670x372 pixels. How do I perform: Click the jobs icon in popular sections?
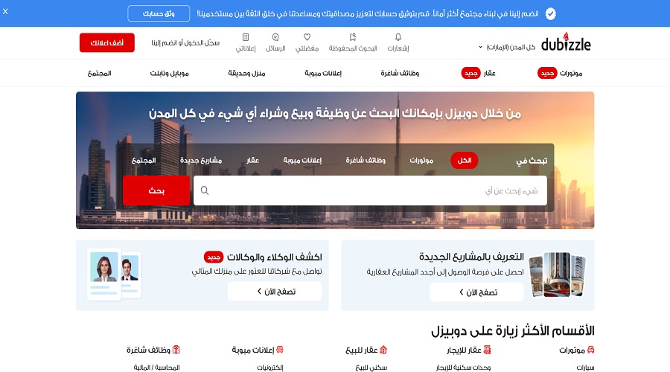tap(176, 350)
